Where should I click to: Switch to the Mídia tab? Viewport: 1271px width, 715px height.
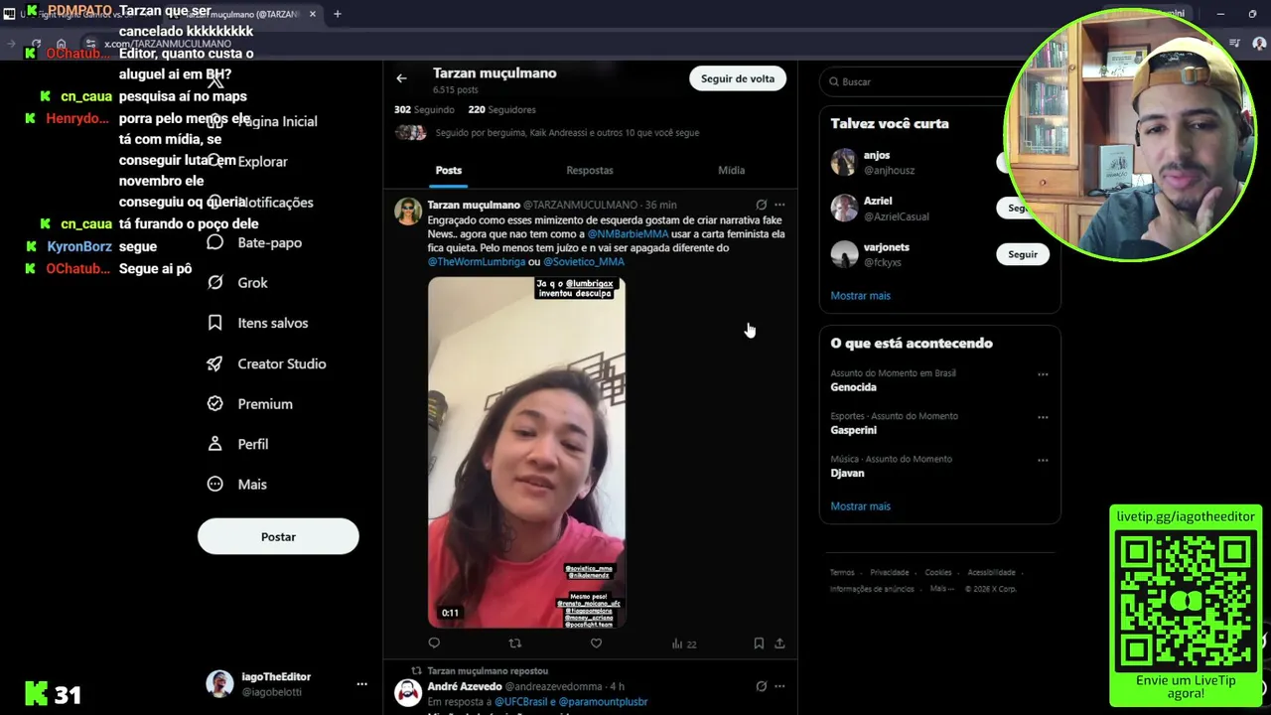pos(732,171)
